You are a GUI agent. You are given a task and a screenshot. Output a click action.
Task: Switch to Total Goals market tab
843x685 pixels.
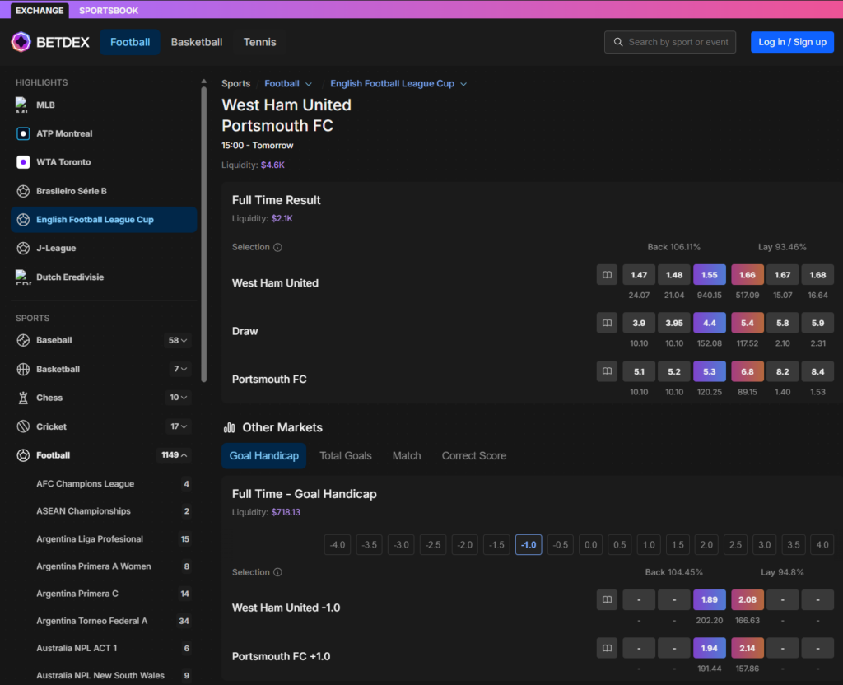[x=346, y=456]
